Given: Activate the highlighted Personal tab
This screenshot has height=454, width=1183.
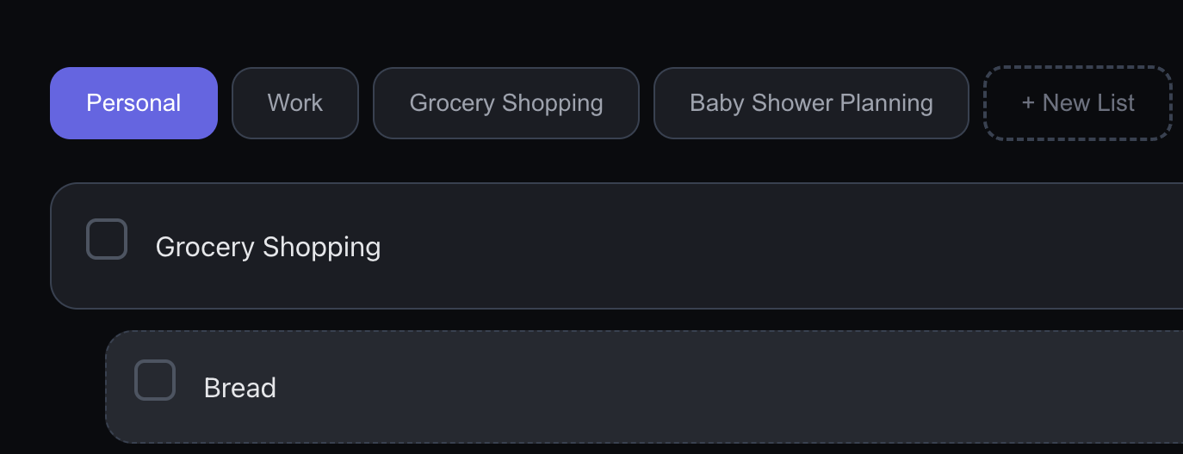Looking at the screenshot, I should point(133,103).
